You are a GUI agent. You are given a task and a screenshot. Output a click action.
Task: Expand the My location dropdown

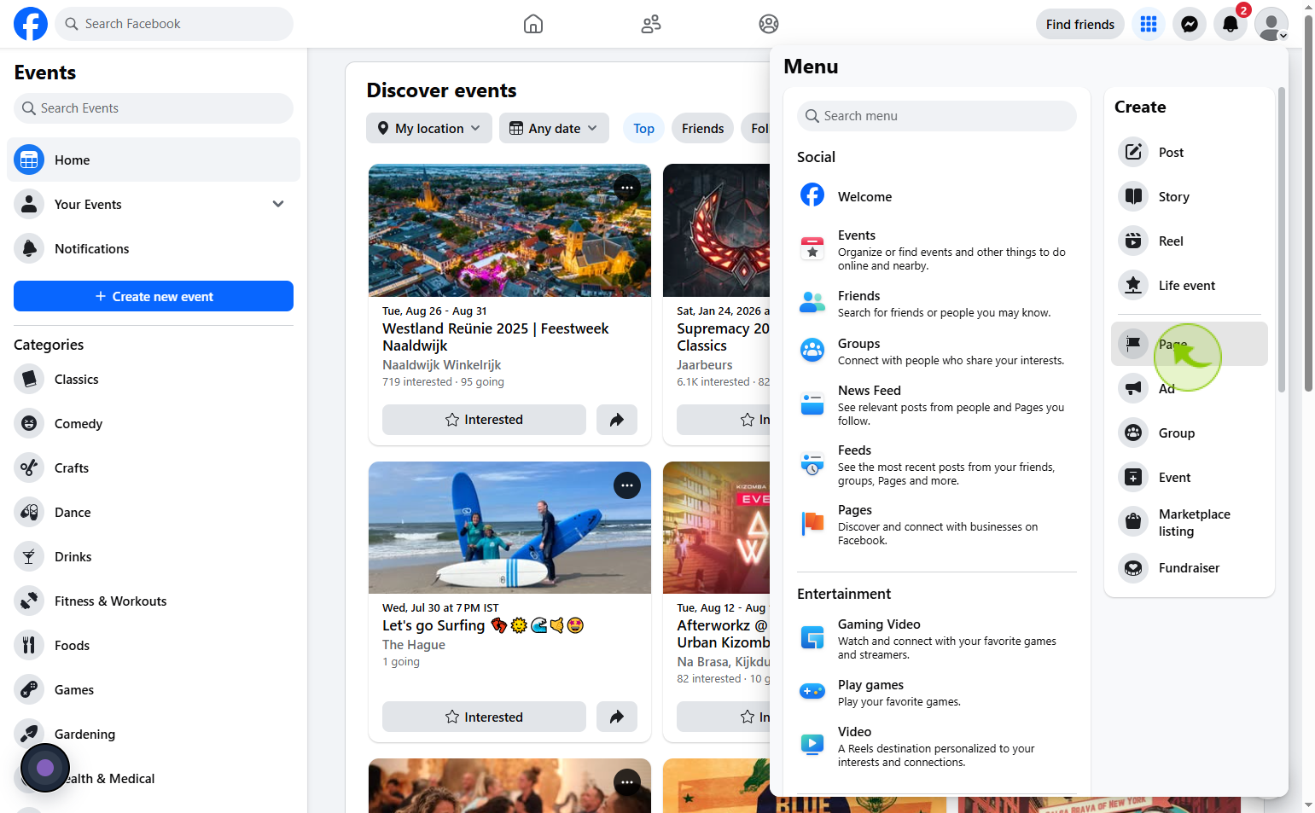[429, 128]
